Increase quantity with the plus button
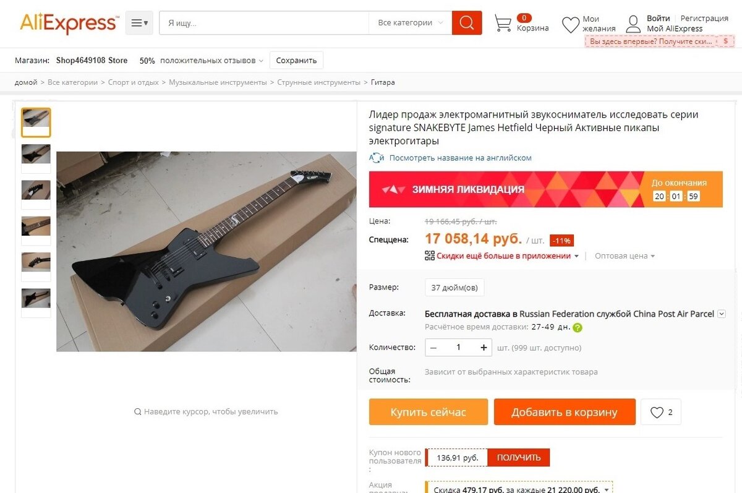The width and height of the screenshot is (742, 493). click(483, 348)
